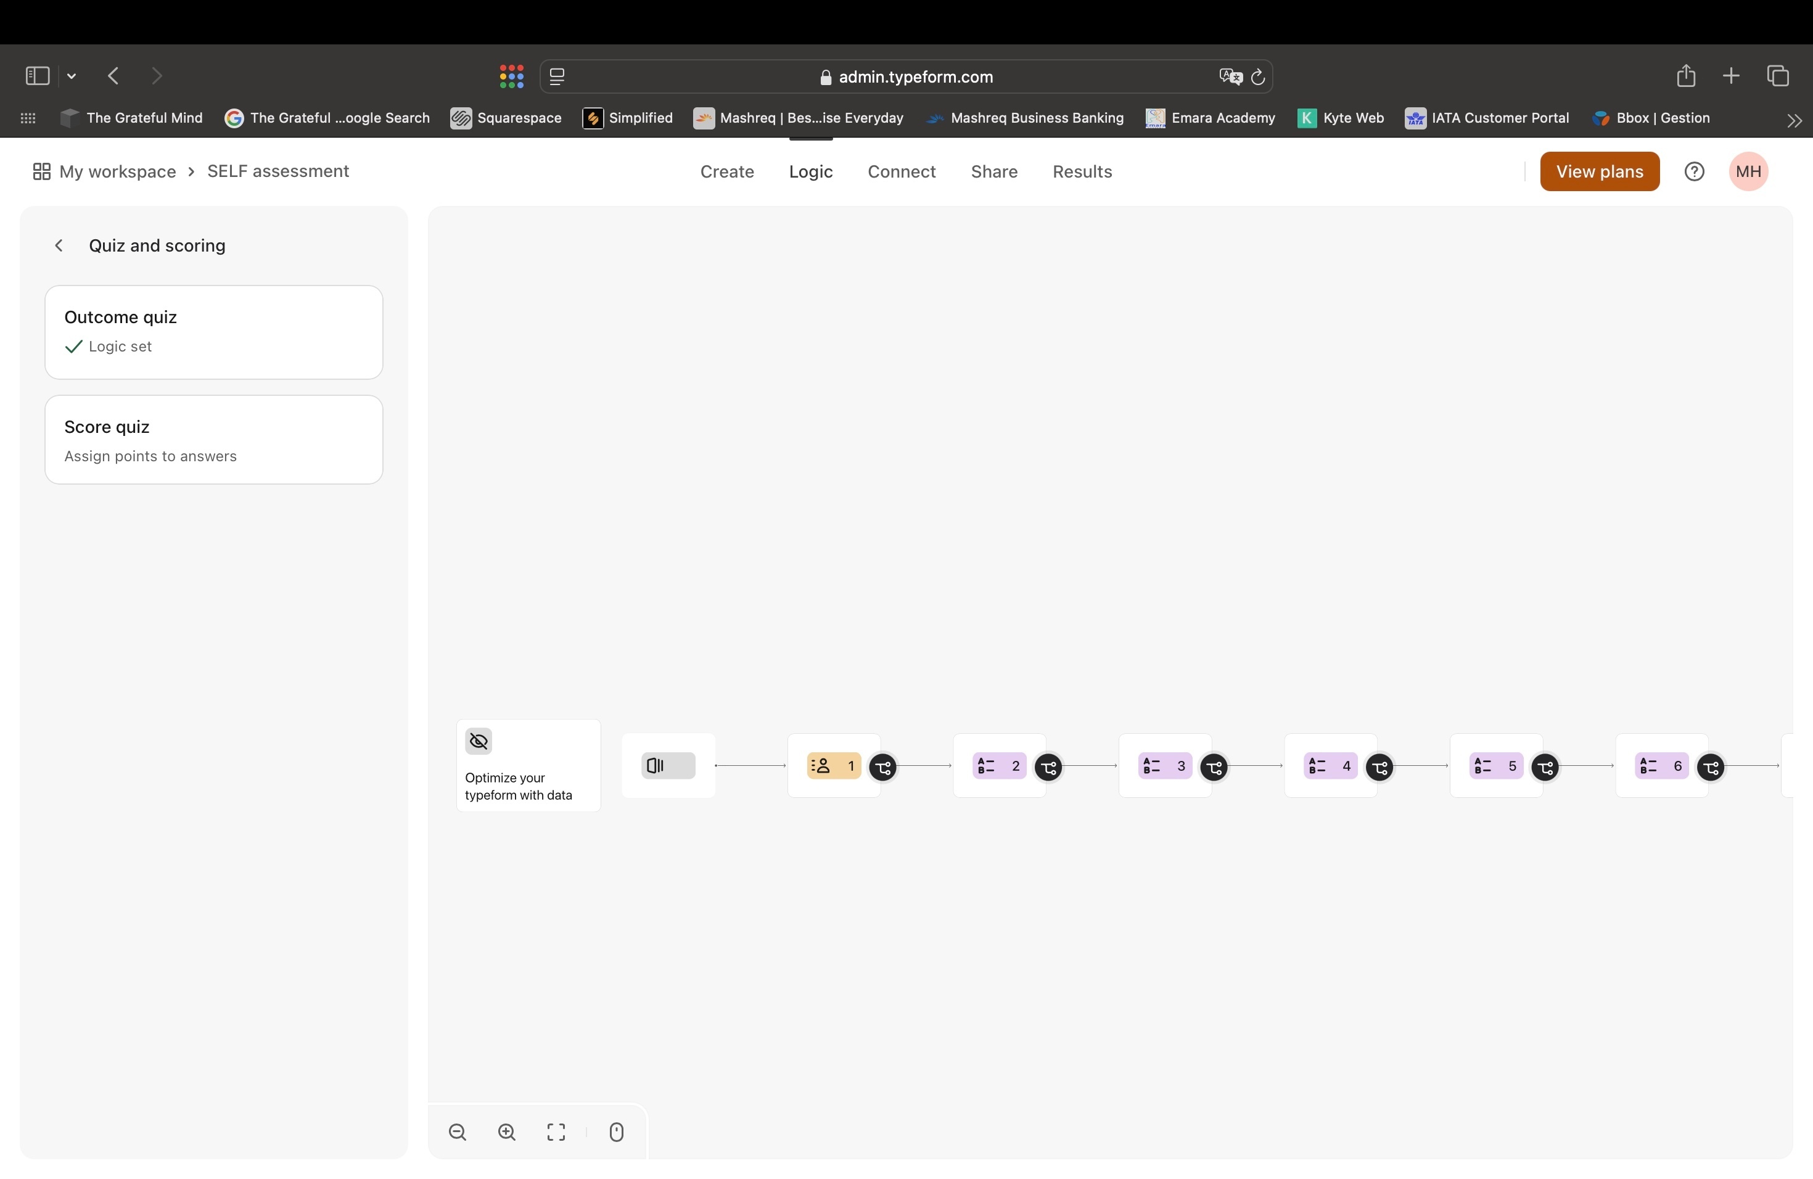Screen dimensions: 1813x1179
Task: Open the Simplified bookmark
Action: (628, 118)
